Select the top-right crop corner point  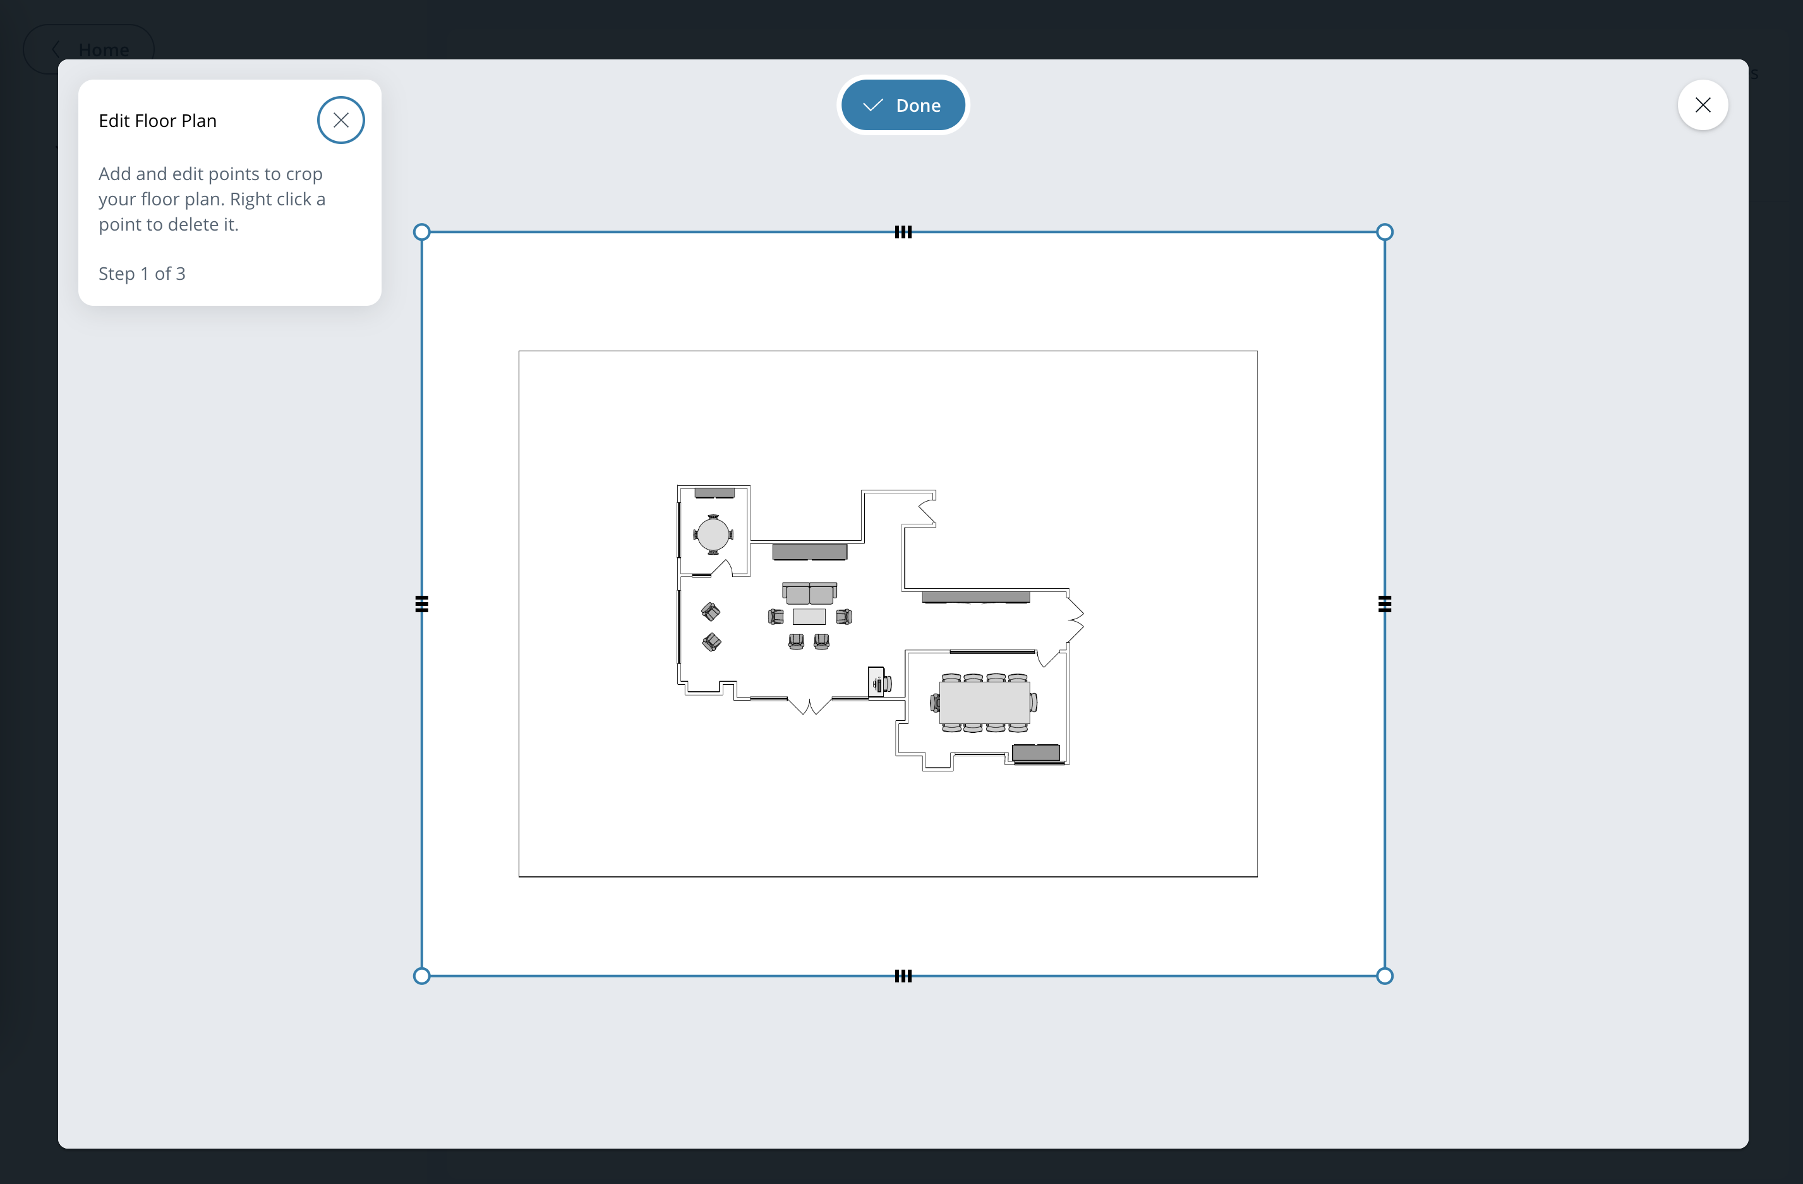pyautogui.click(x=1384, y=233)
